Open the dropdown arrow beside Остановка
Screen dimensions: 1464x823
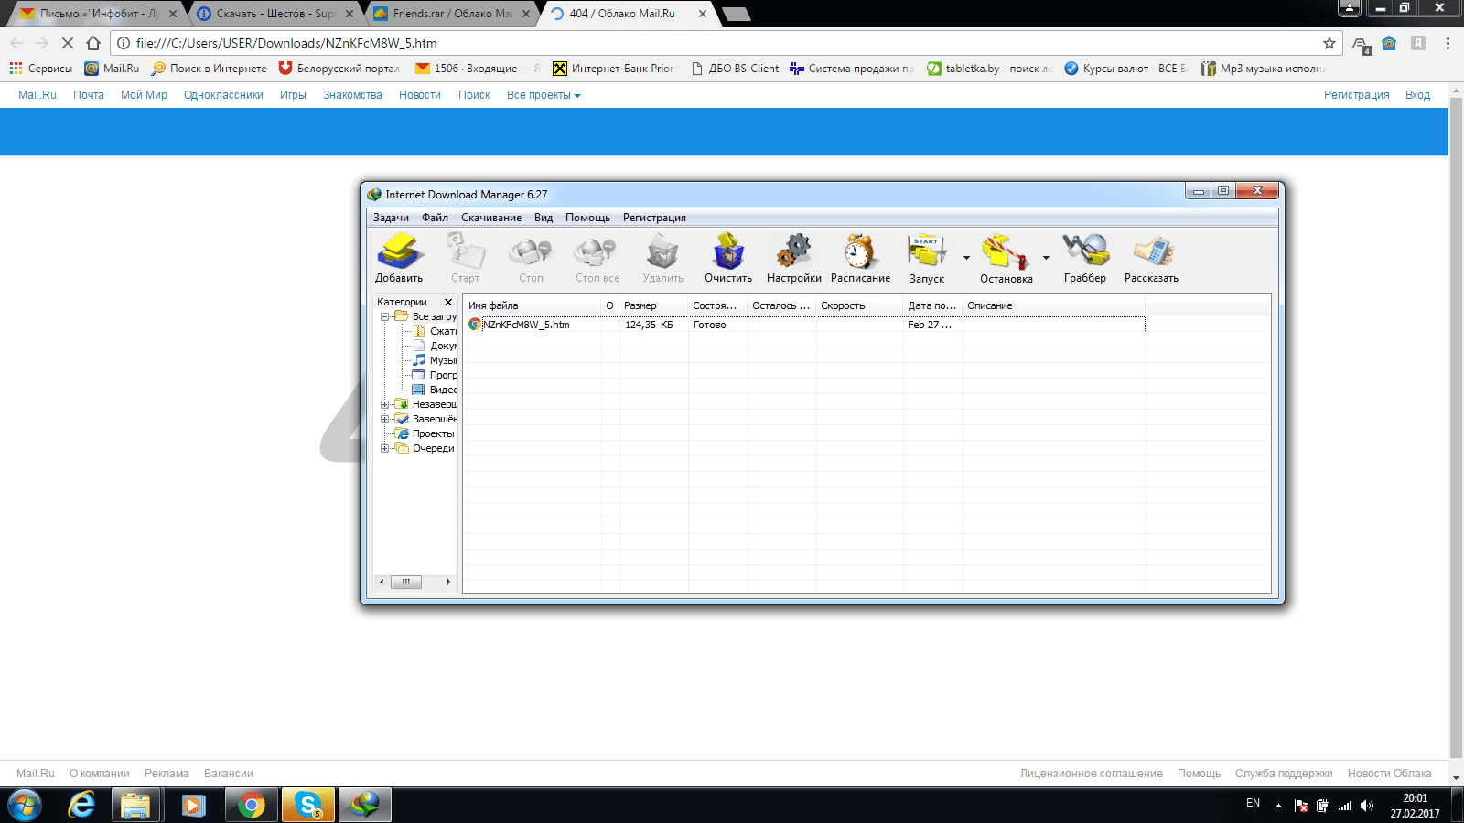click(1046, 258)
